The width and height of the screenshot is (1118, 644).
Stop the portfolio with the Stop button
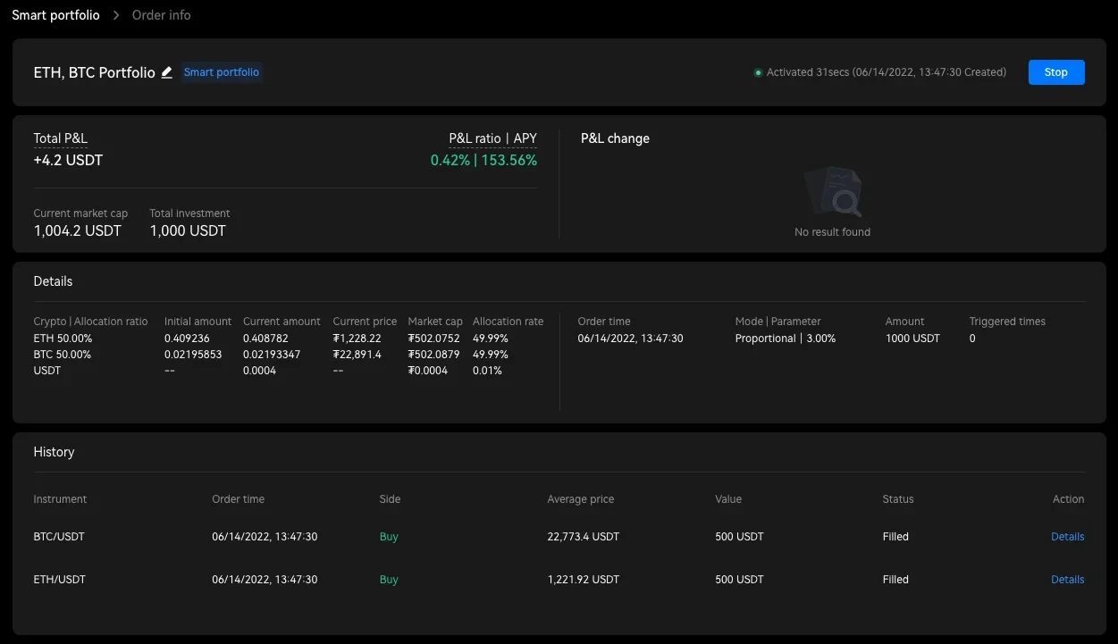click(1056, 72)
